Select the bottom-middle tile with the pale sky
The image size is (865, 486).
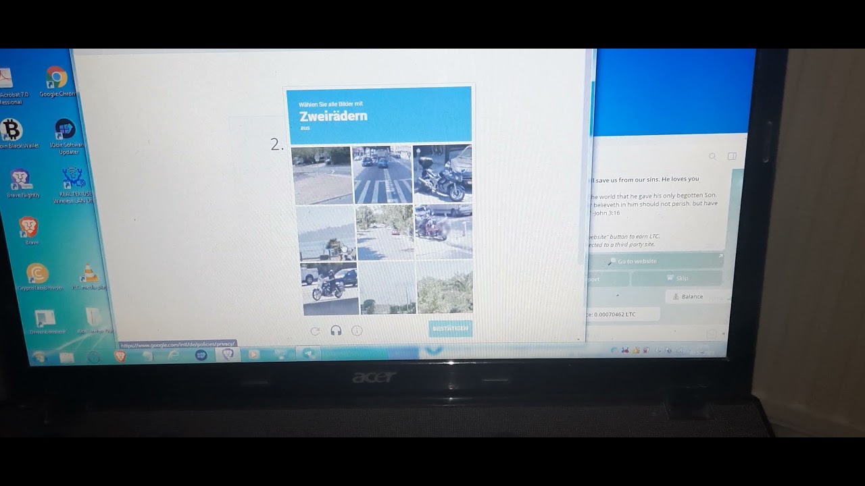387,288
